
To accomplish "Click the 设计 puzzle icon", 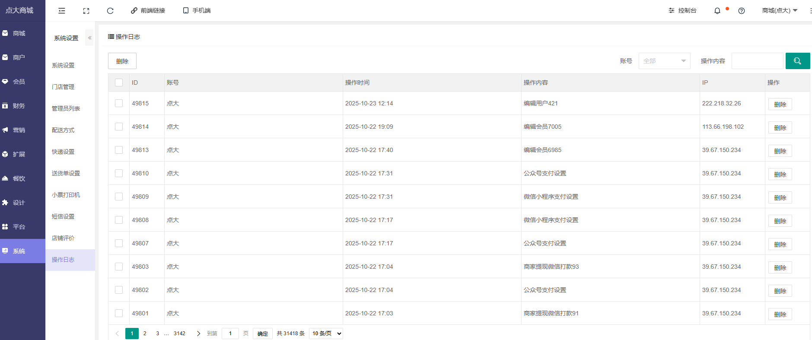I will 5,203.
